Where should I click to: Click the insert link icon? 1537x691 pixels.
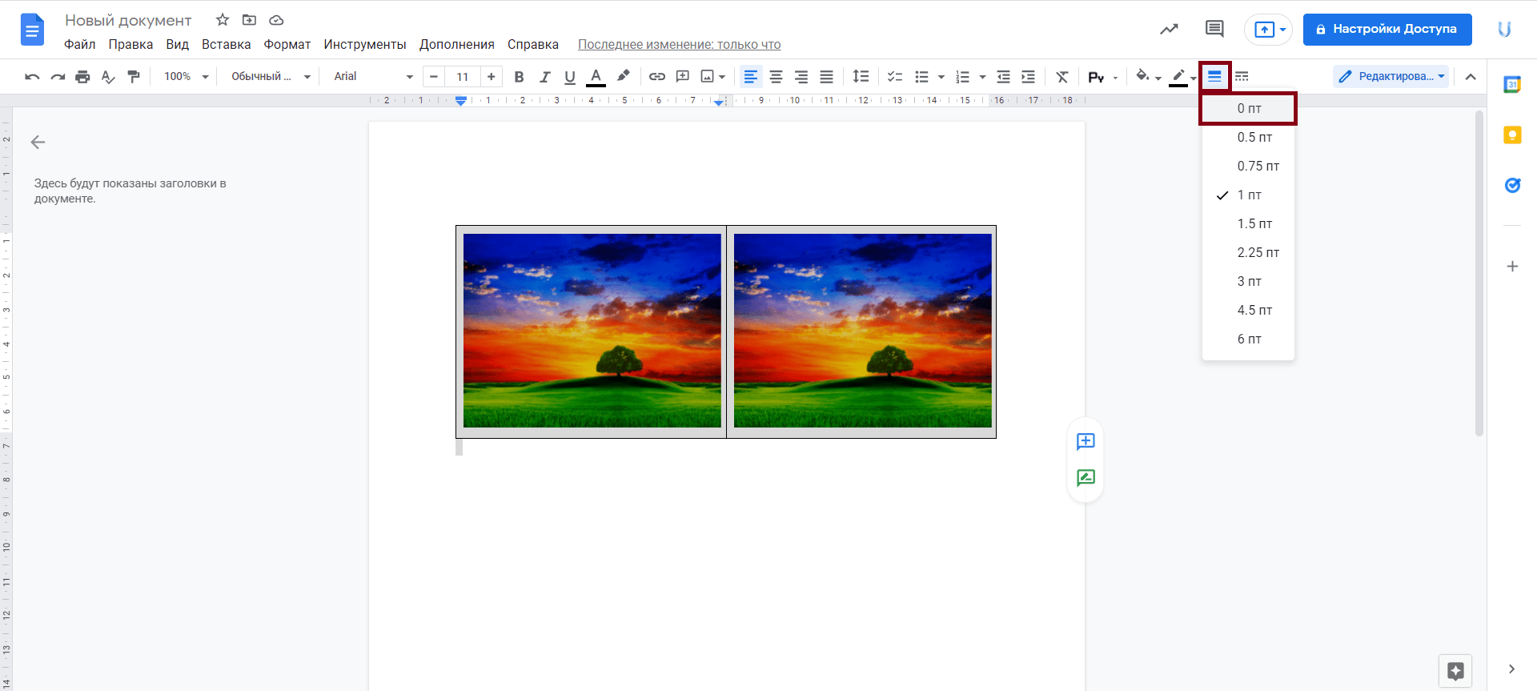[x=656, y=77]
